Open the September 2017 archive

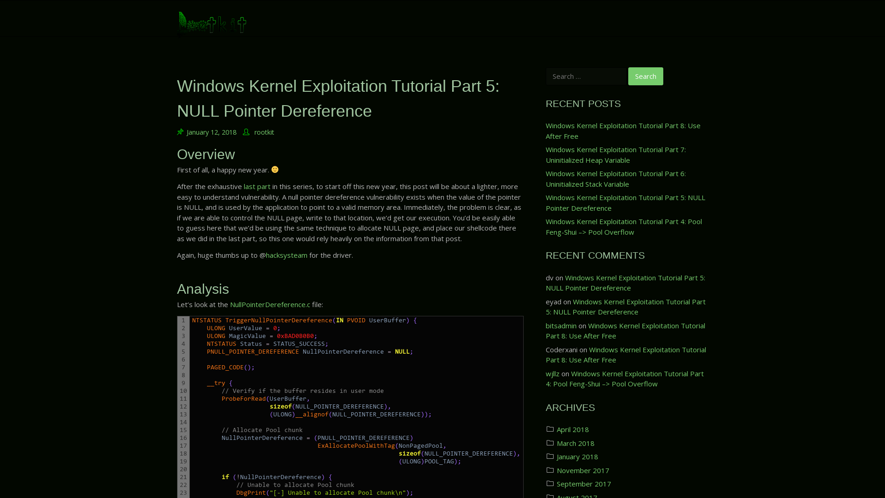click(584, 484)
